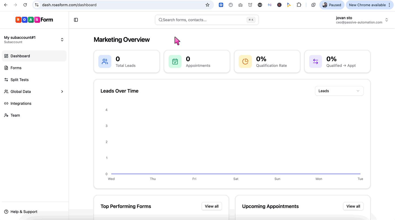395x220 pixels.
Task: Open the Chrome extensions puzzle icon
Action: click(299, 5)
